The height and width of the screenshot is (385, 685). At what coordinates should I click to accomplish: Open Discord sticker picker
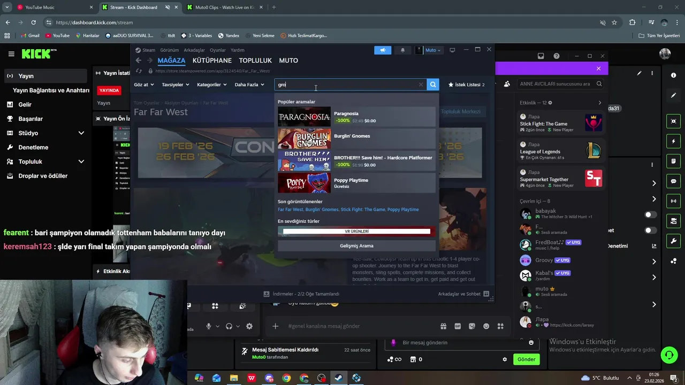click(472, 326)
